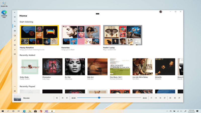Click the Feelin' Lucky title text
Image resolution: width=201 pixels, height=113 pixels.
pyautogui.click(x=109, y=47)
